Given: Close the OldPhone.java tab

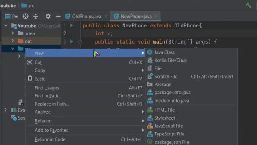Looking at the screenshot, I should (106, 16).
